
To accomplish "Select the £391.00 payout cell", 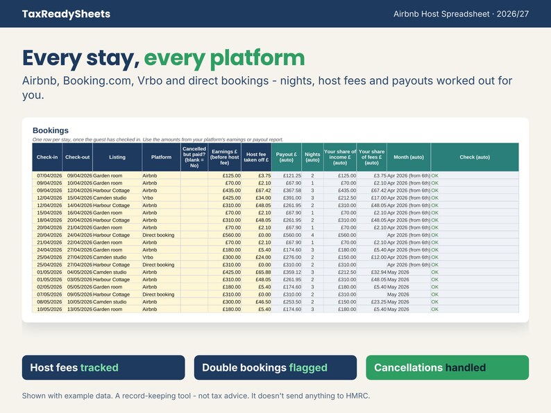I will pos(287,198).
